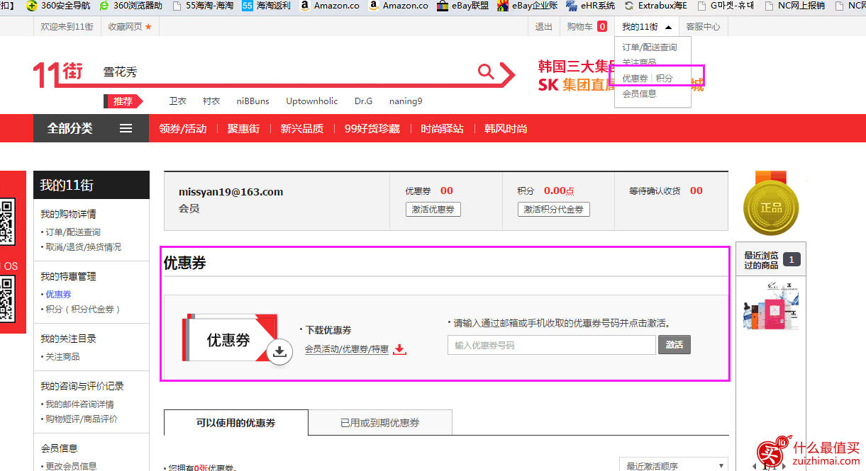Click the 输入优惠券号码 coupon code field
866x471 pixels.
pyautogui.click(x=551, y=345)
